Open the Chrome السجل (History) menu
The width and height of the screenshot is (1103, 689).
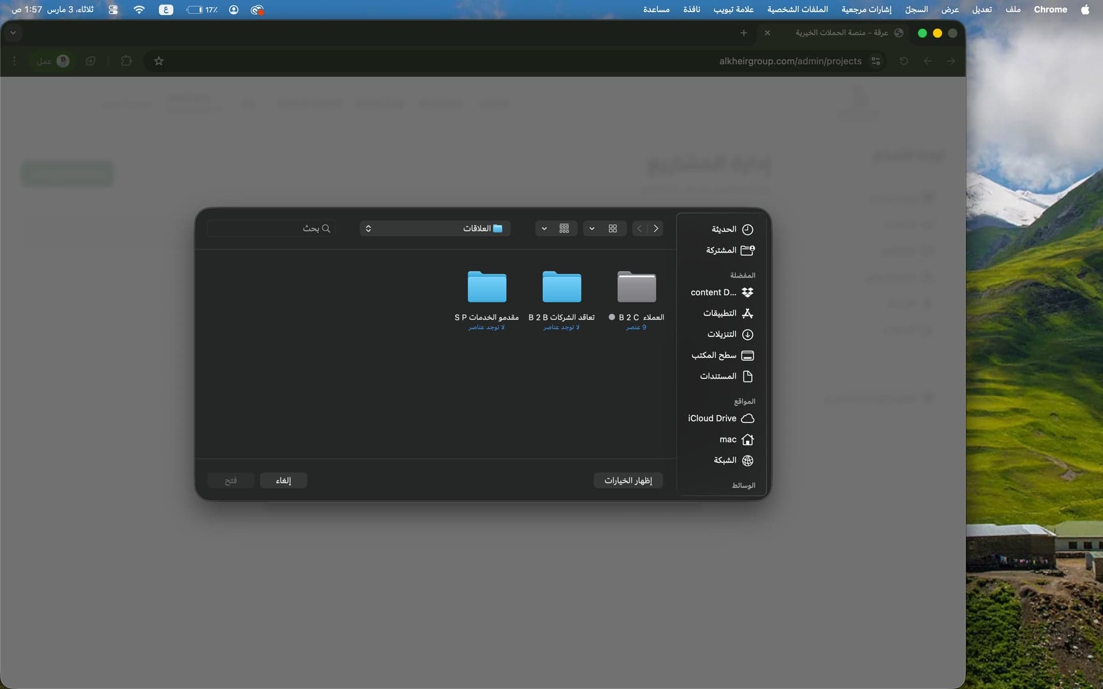pos(916,9)
